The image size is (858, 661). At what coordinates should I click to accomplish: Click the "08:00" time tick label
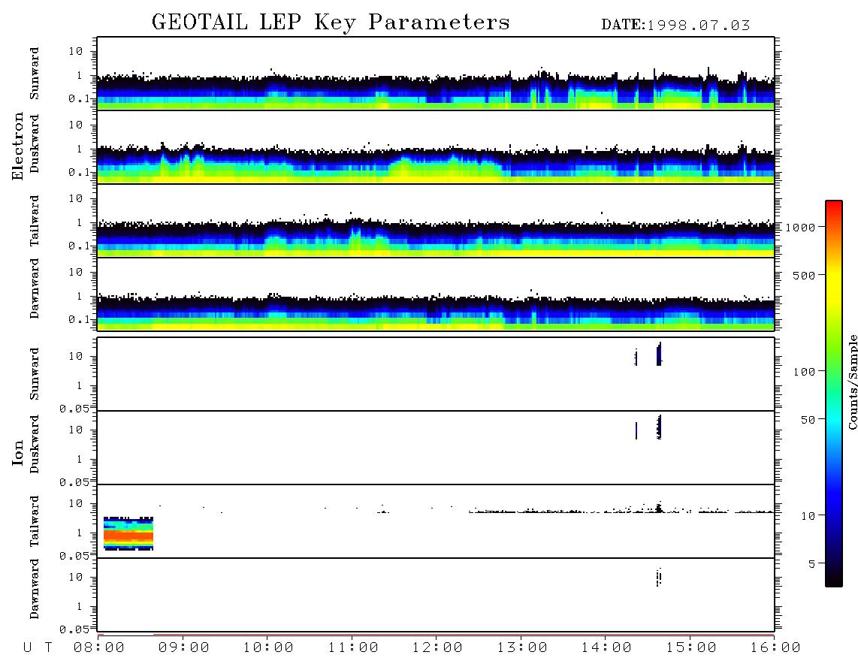click(x=99, y=648)
